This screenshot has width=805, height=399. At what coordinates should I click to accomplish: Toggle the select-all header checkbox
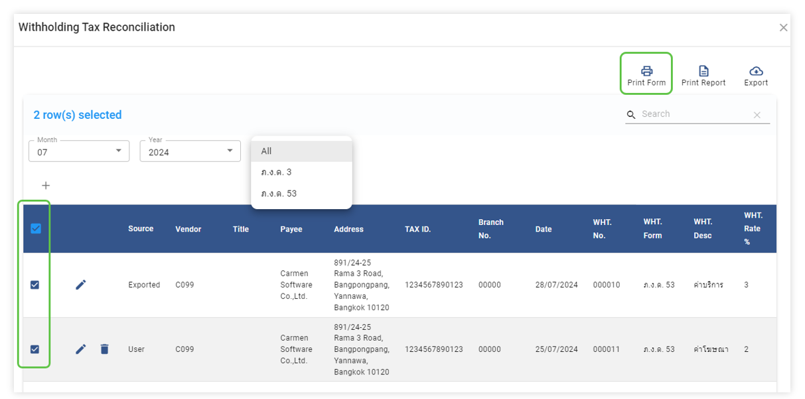coord(36,228)
